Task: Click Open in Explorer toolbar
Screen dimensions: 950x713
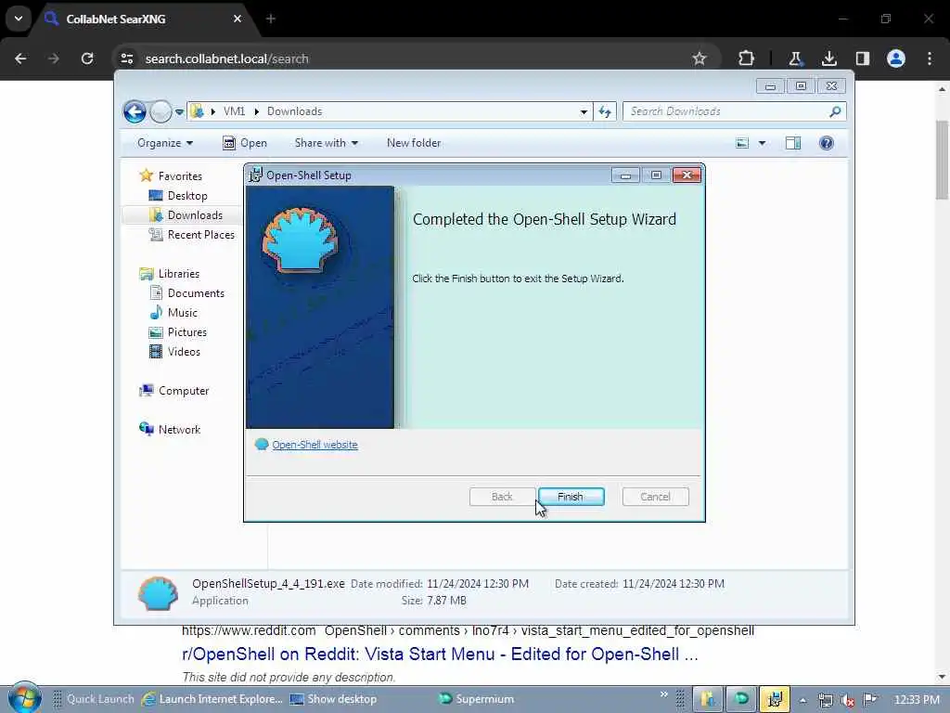Action: click(x=245, y=143)
